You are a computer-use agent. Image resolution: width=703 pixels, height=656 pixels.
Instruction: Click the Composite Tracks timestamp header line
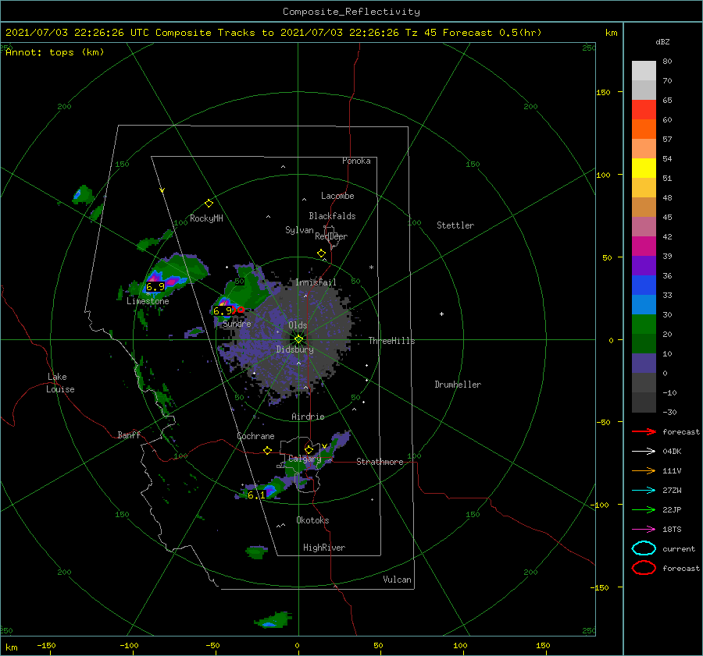(x=273, y=33)
